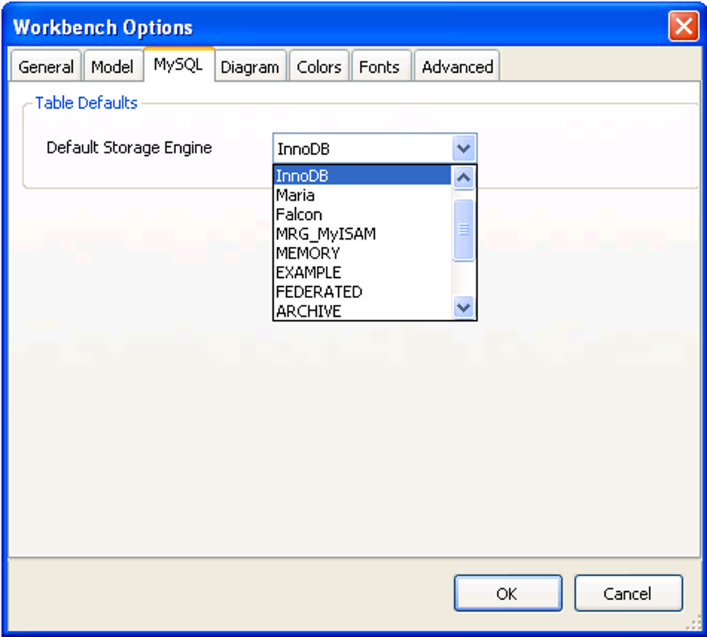Open the Advanced tab
This screenshot has width=707, height=637.
coord(457,67)
